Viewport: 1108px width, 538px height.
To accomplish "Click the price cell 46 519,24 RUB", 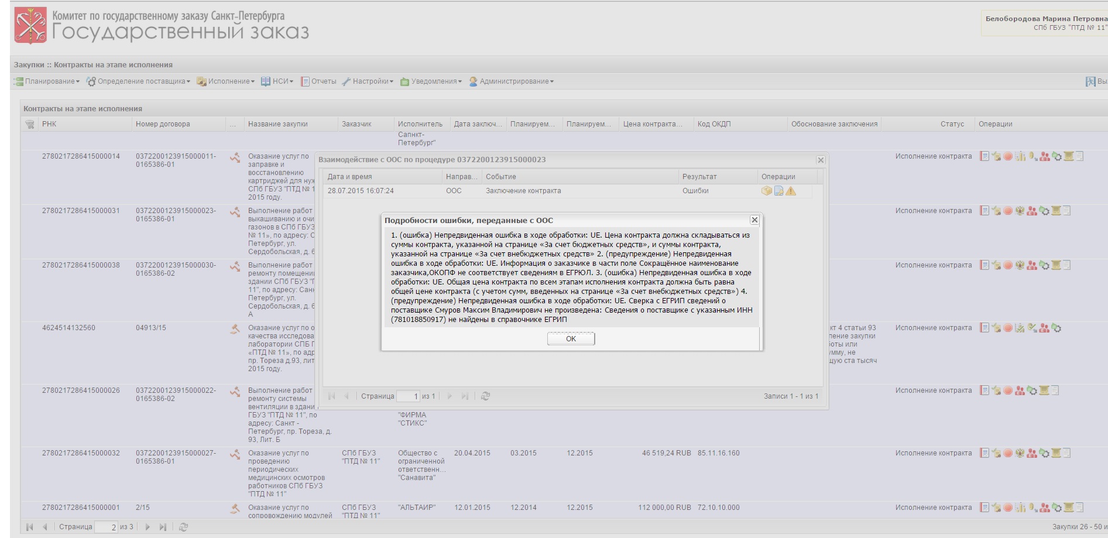I will click(x=666, y=453).
